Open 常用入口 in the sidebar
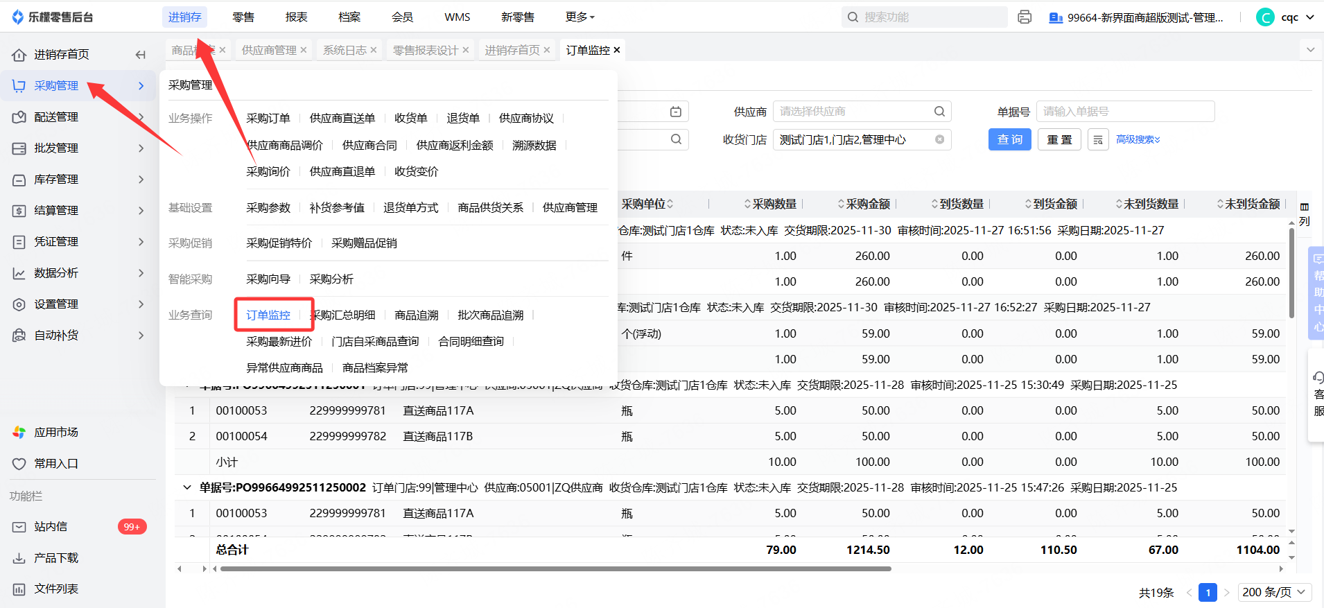Screen dimensions: 1324x608 (x=56, y=464)
